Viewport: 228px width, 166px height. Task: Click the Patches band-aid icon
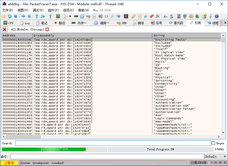click(x=134, y=16)
